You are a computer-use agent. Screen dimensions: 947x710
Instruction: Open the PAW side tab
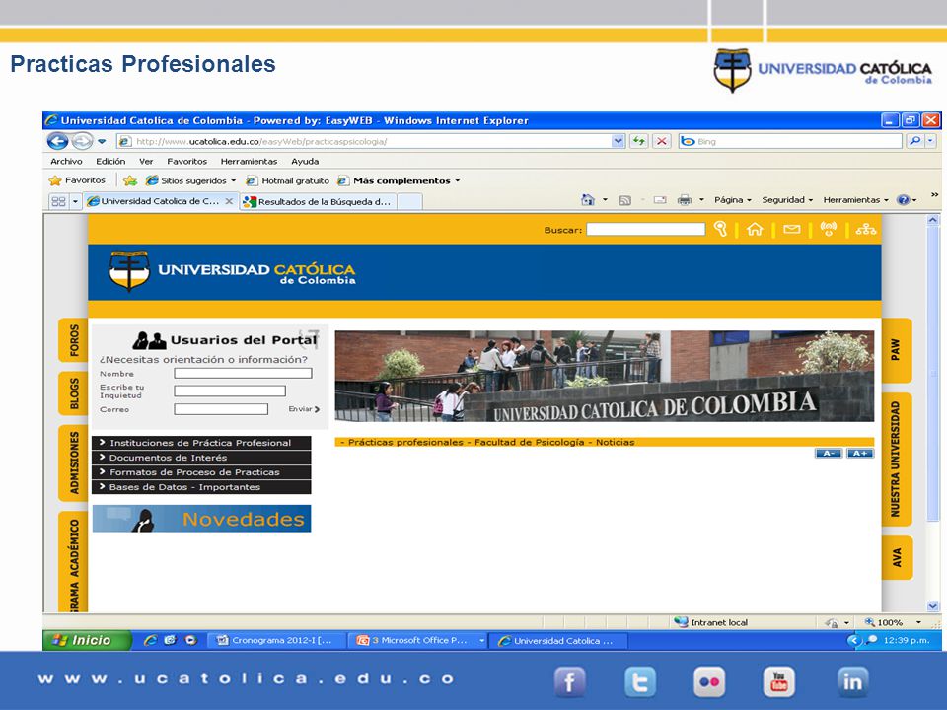[897, 350]
